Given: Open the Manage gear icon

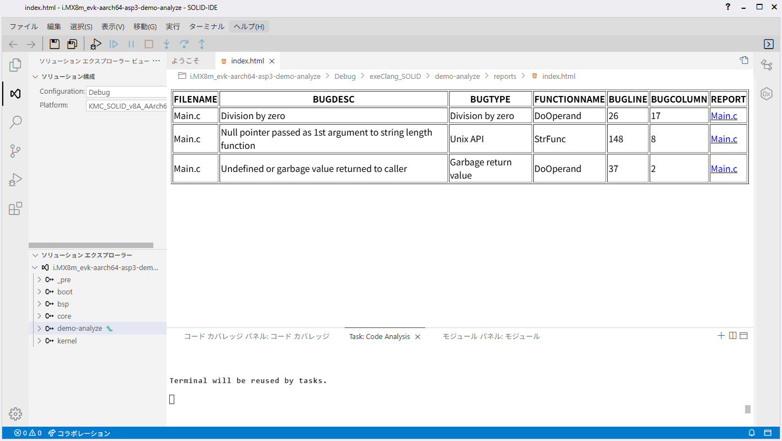Looking at the screenshot, I should 15,414.
